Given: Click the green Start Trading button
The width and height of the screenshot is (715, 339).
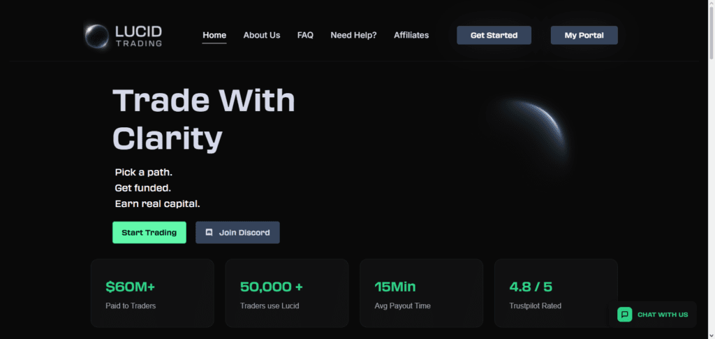Looking at the screenshot, I should pyautogui.click(x=149, y=232).
